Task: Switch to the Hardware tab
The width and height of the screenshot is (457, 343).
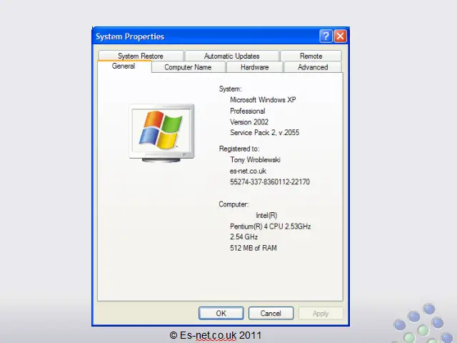Action: pos(255,67)
